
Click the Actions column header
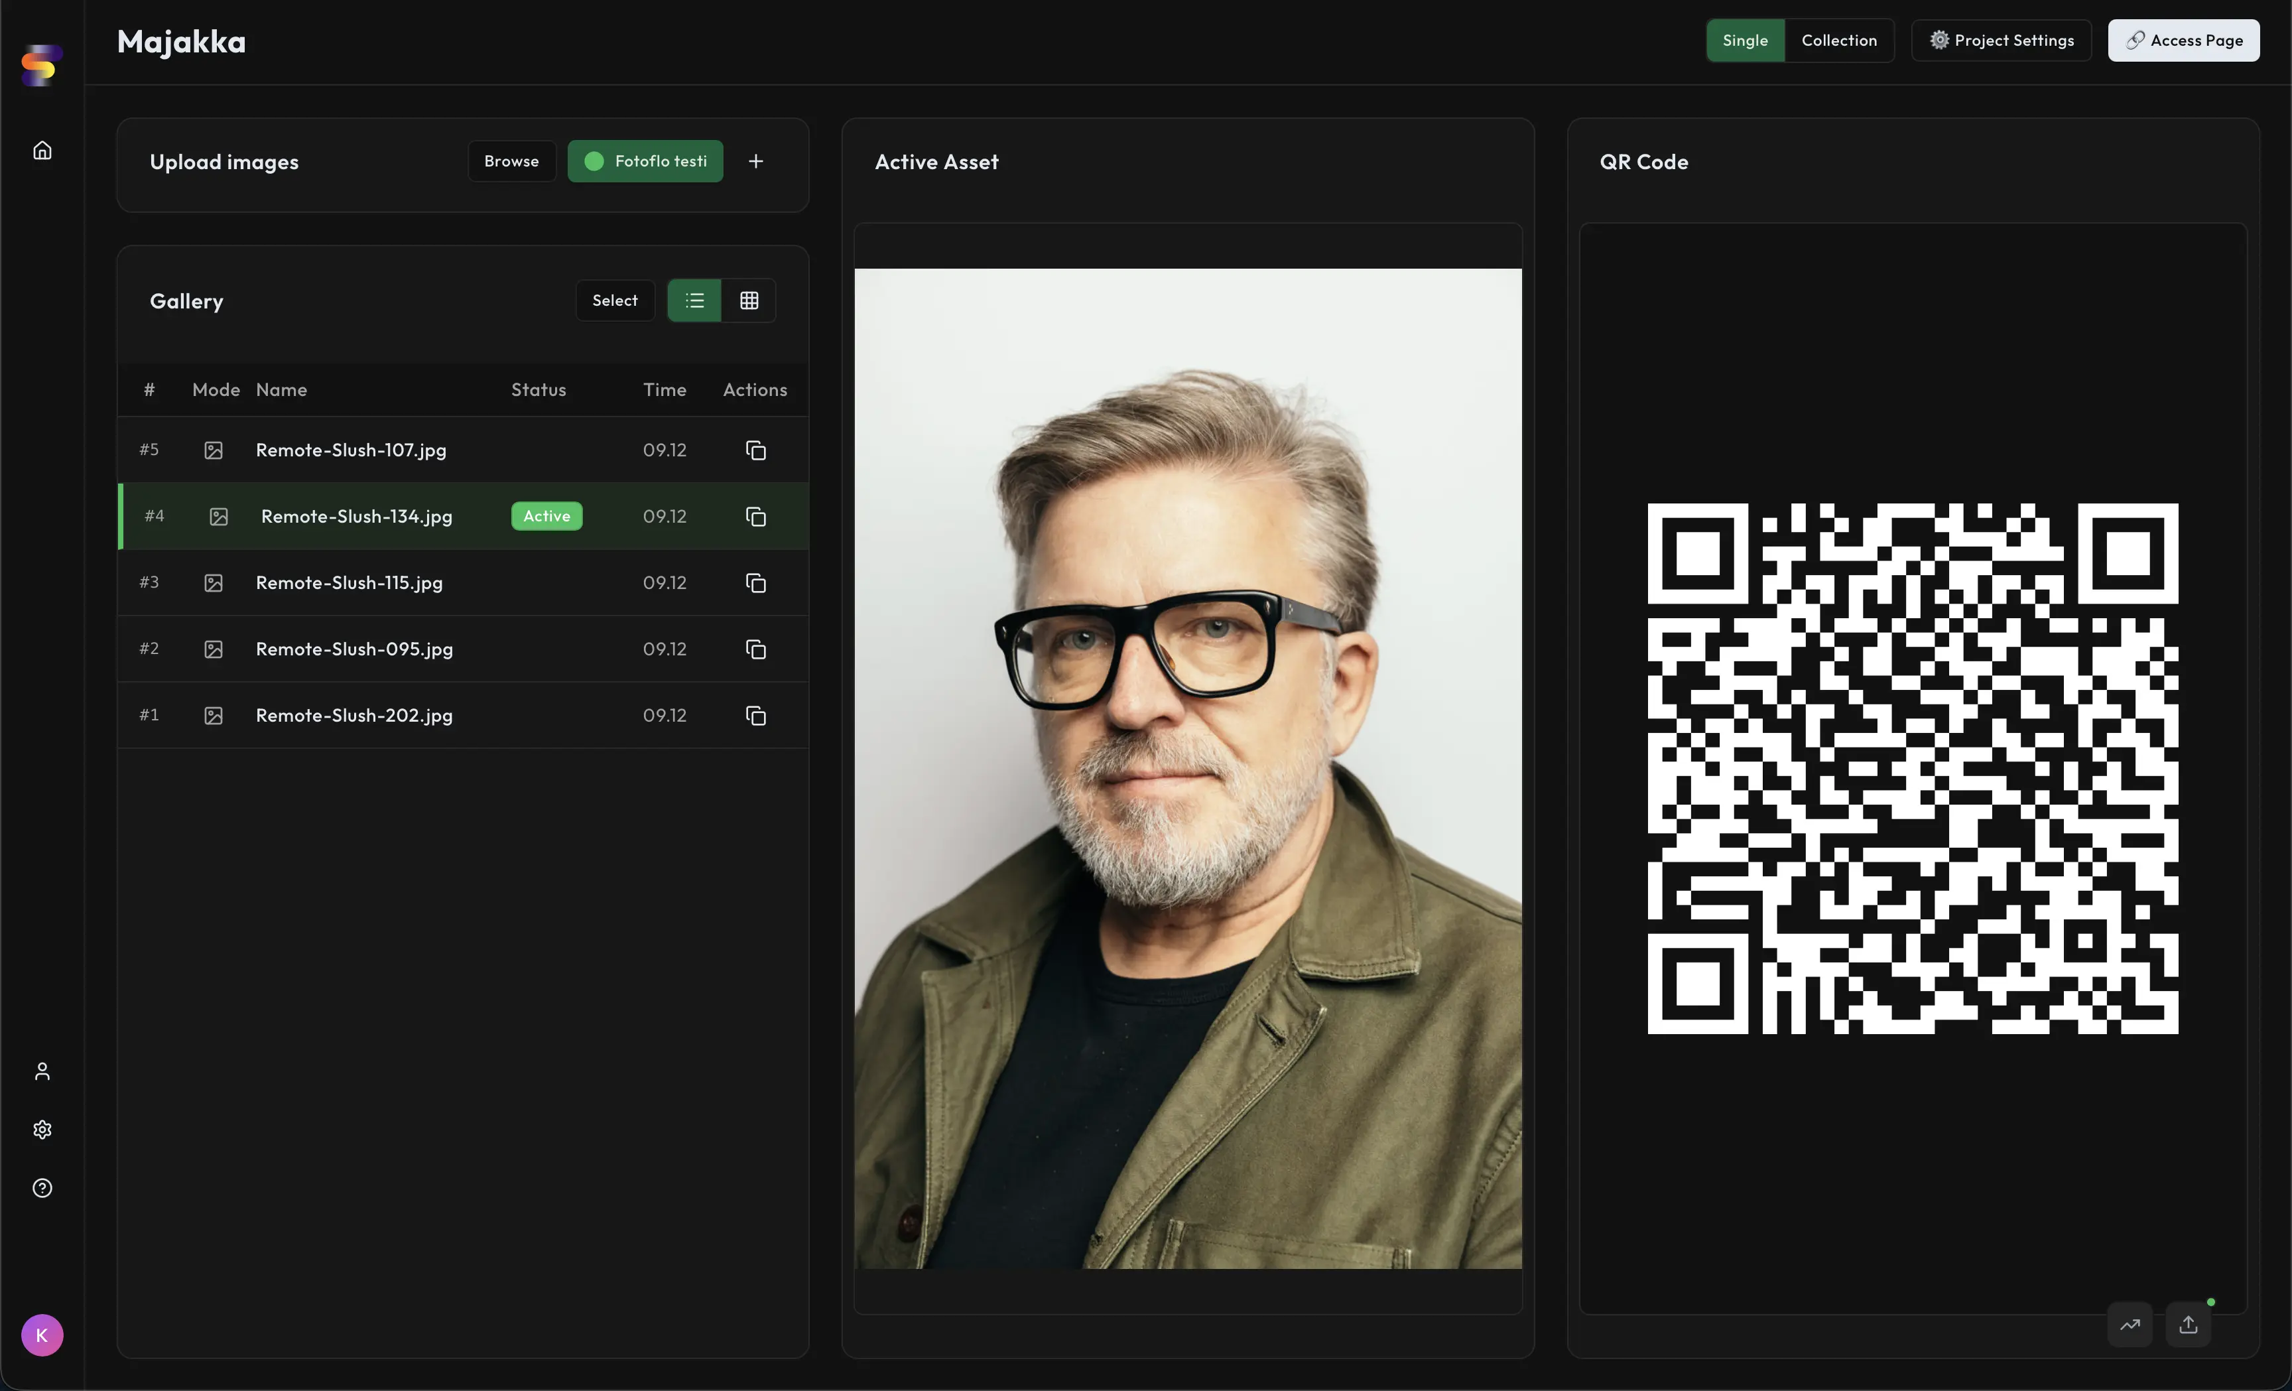(x=755, y=390)
